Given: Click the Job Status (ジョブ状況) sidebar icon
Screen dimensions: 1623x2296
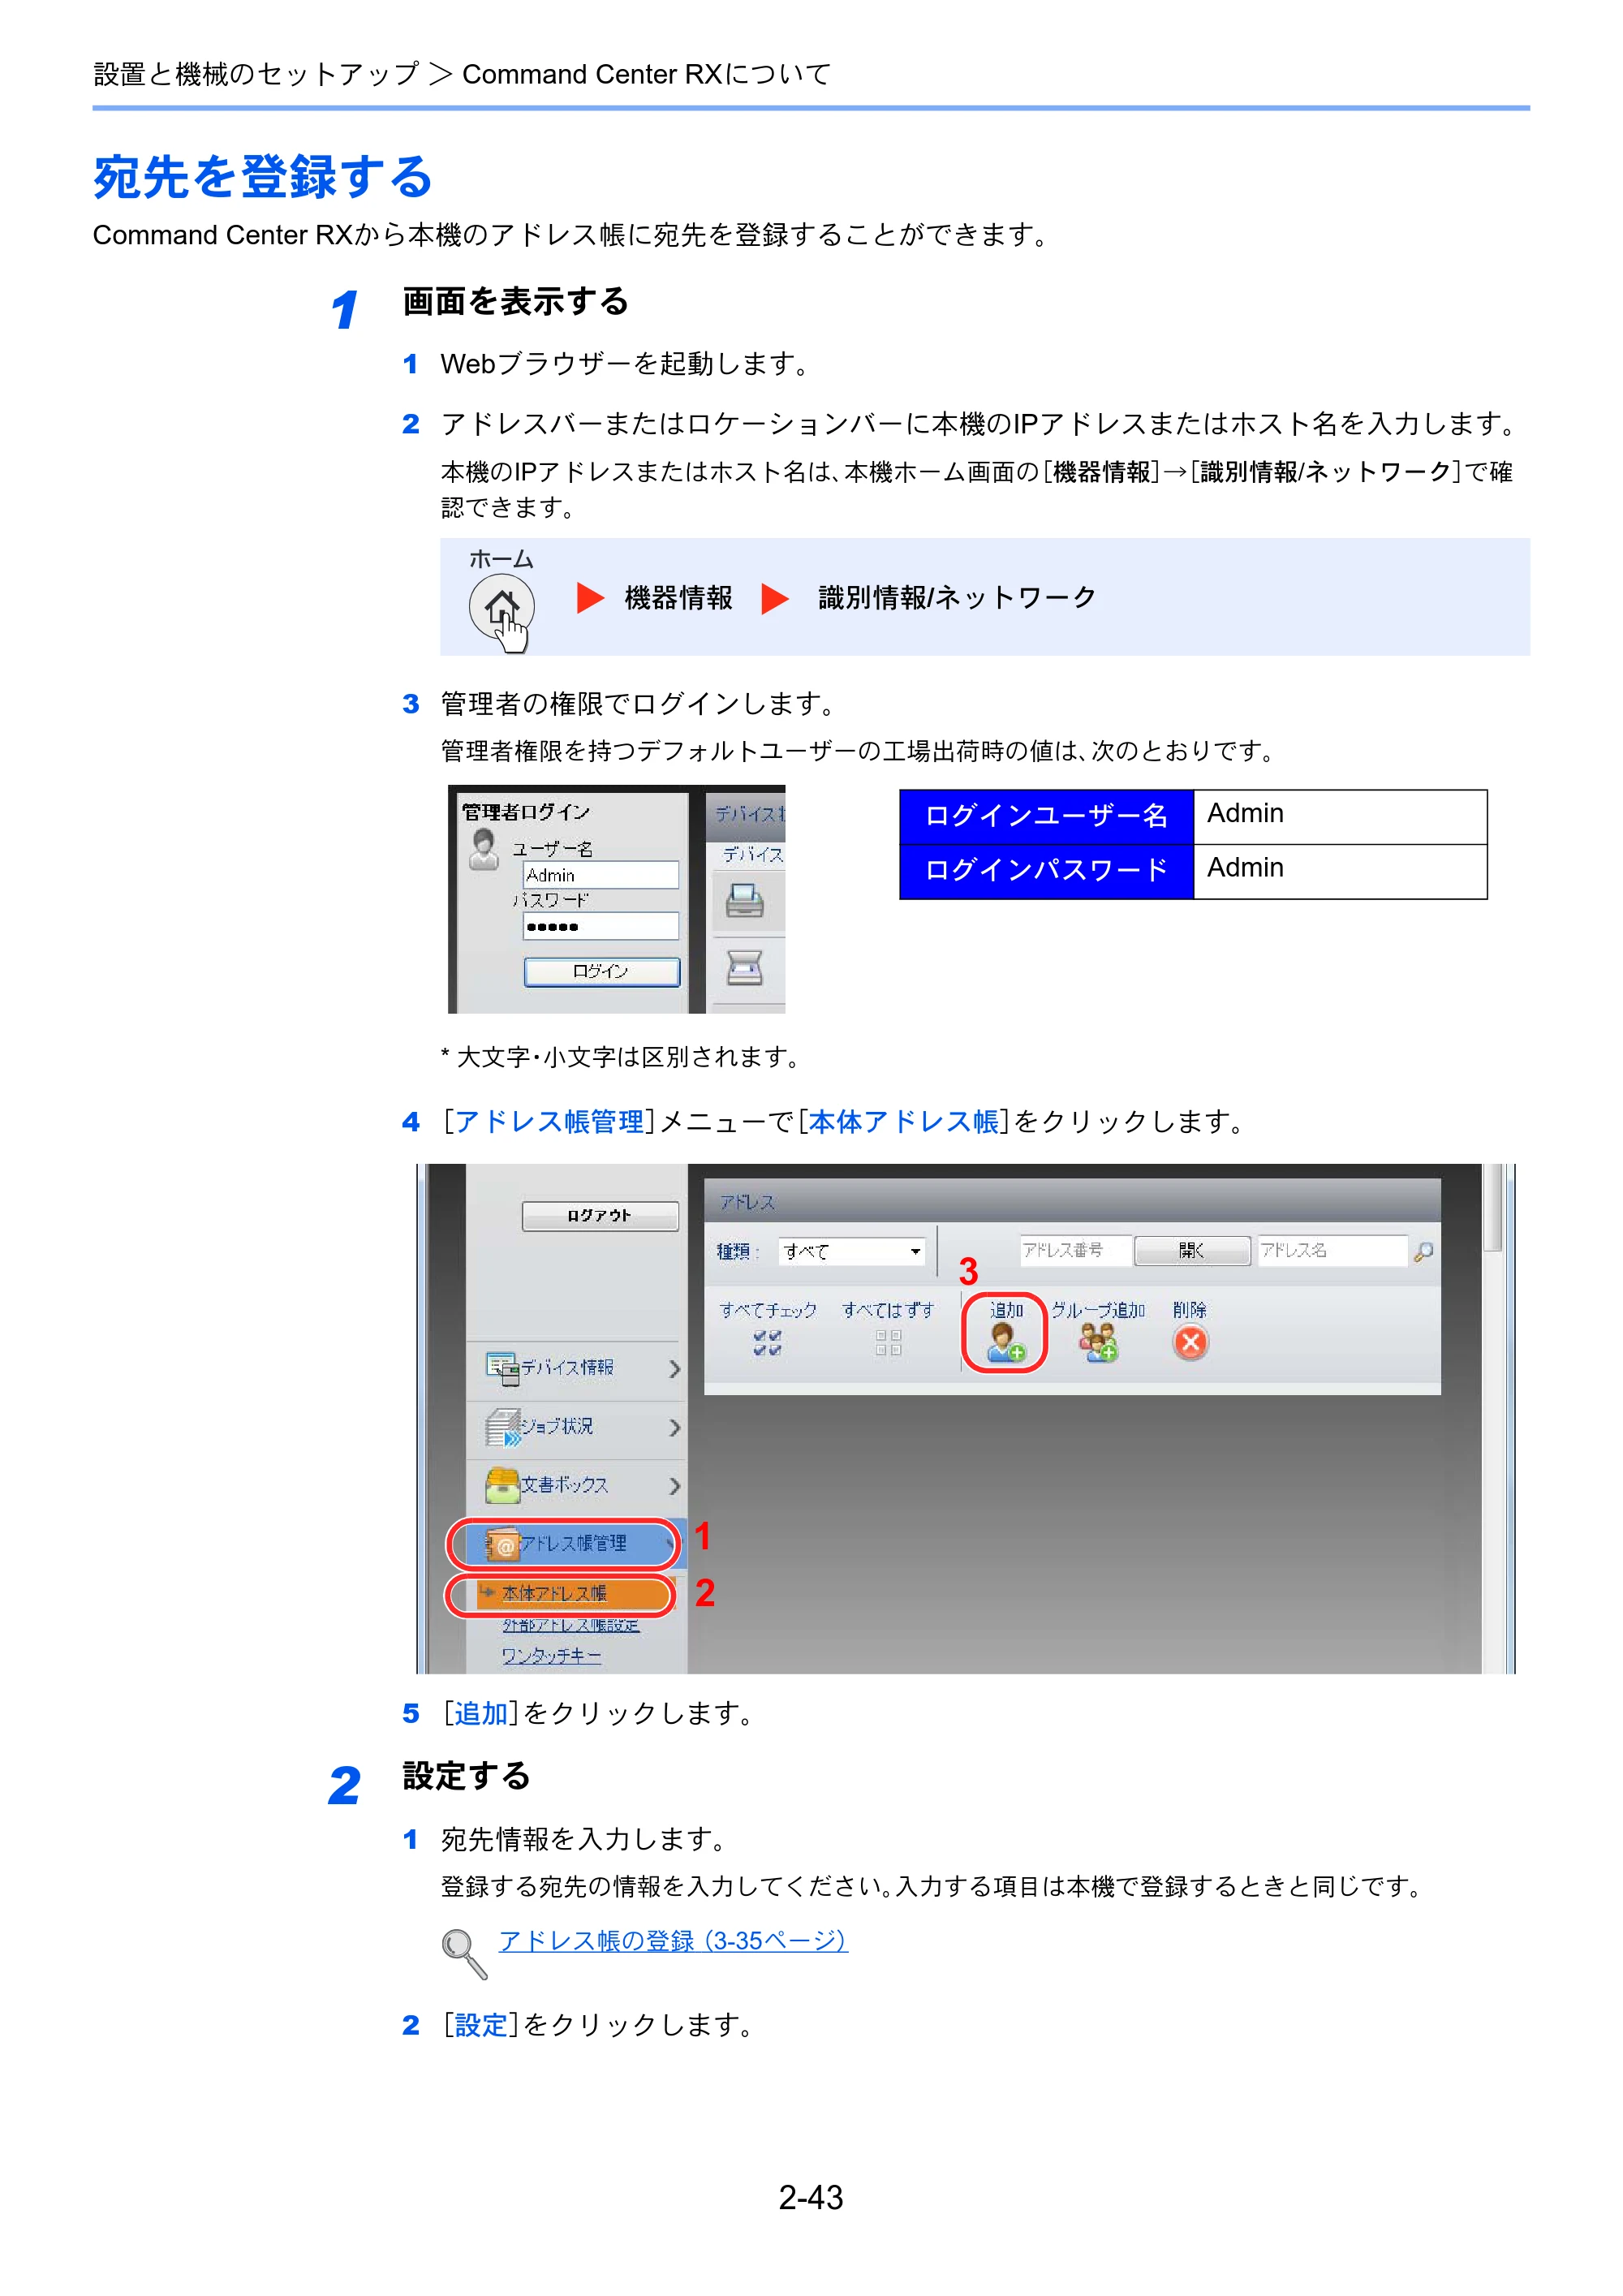Looking at the screenshot, I should pos(502,1427).
